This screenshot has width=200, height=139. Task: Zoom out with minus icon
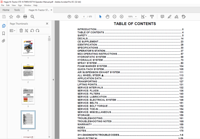(114, 17)
